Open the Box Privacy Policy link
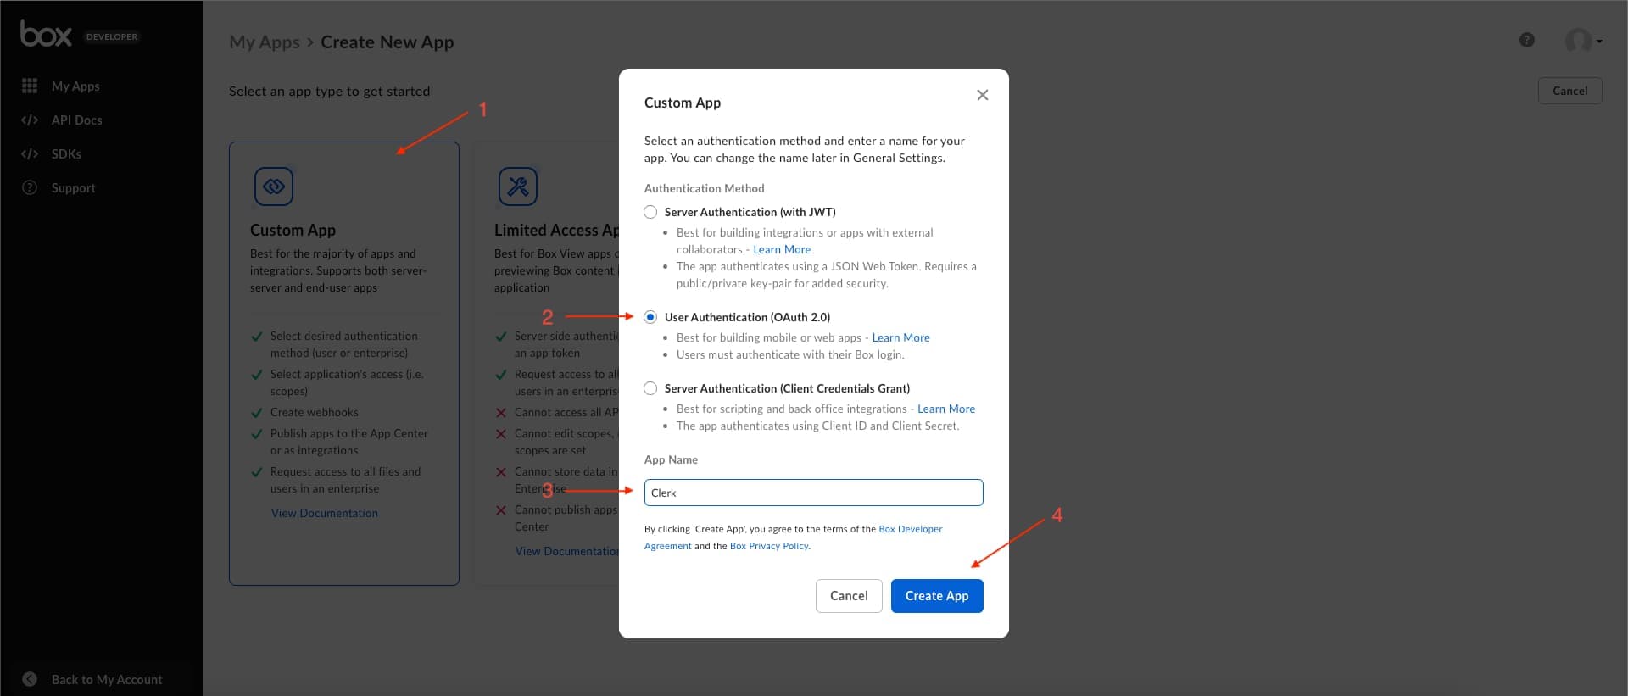Viewport: 1628px width, 696px height. tap(769, 546)
